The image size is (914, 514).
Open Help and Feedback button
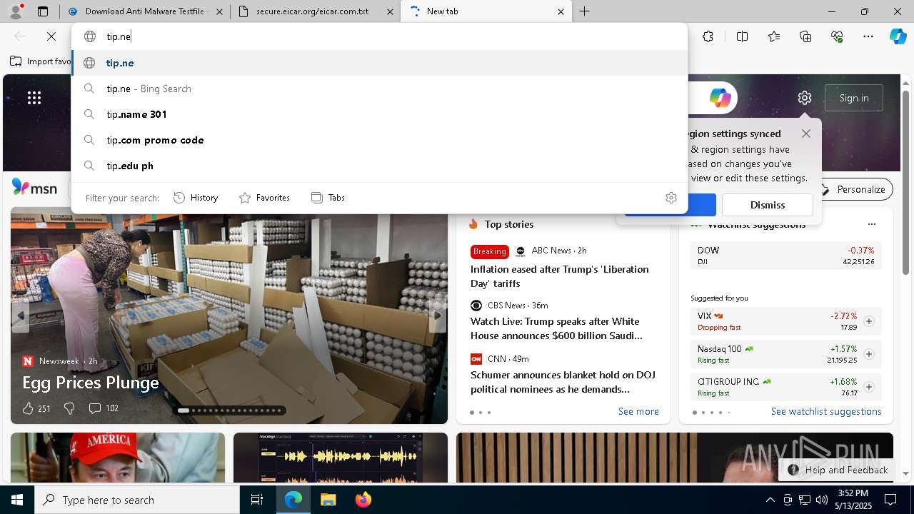click(x=838, y=470)
